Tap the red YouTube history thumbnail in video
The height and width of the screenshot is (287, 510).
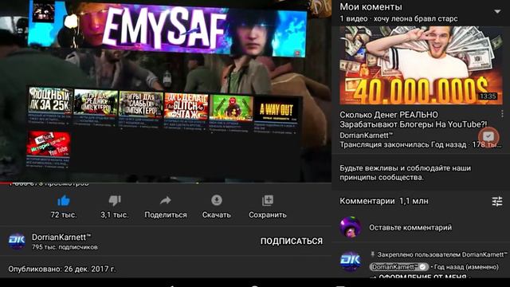click(x=49, y=143)
